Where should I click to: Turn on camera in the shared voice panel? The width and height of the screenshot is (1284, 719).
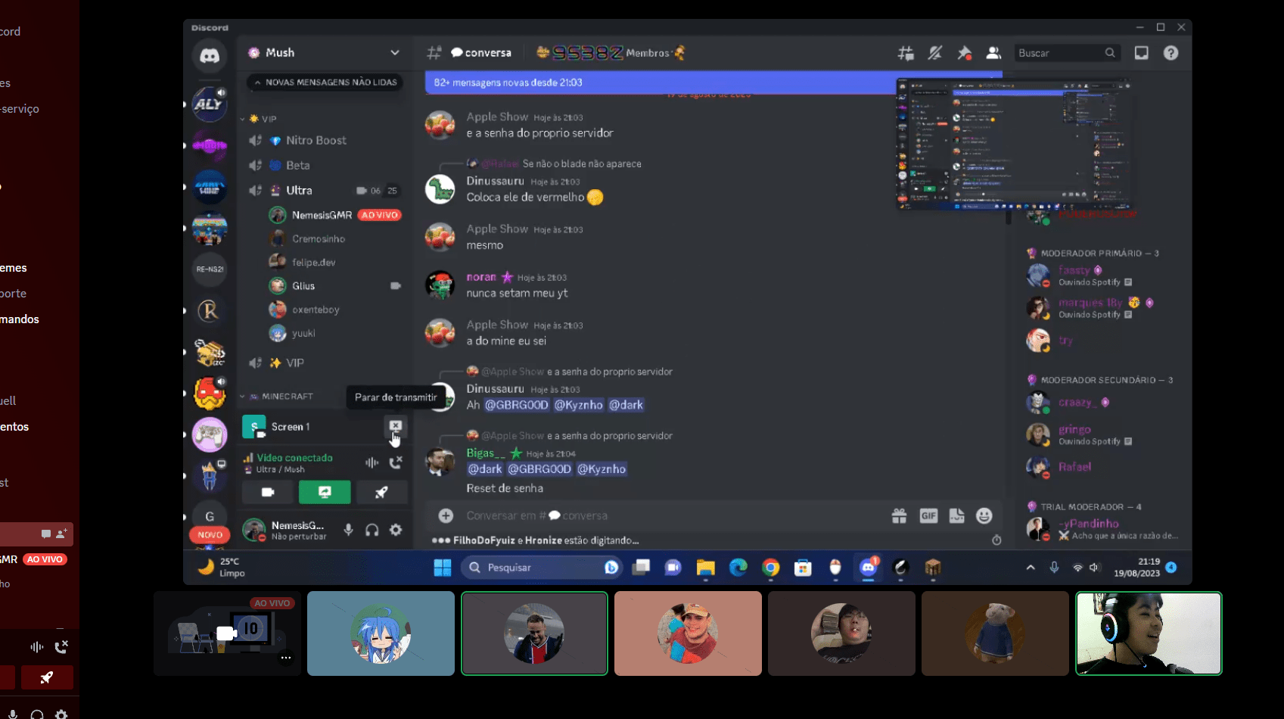point(268,492)
